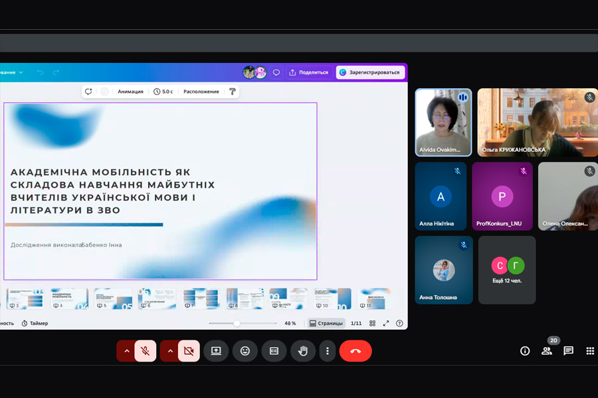
Task: Unmute the microphone in the call bar
Action: tap(145, 351)
